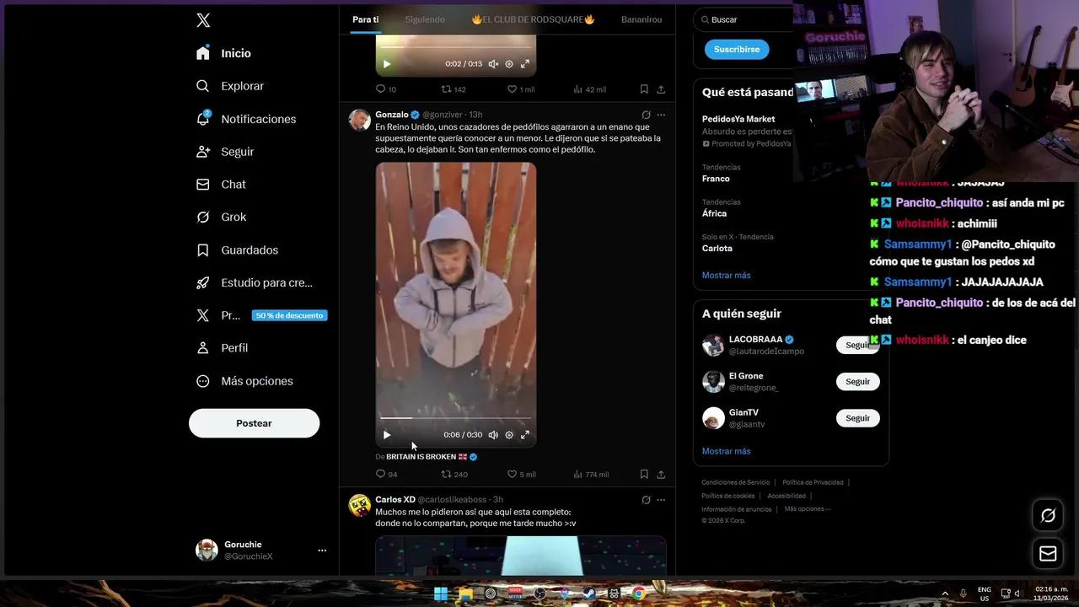Screen dimensions: 1079x607
Task: Switch to the Siguiendo tab
Action: [x=425, y=19]
